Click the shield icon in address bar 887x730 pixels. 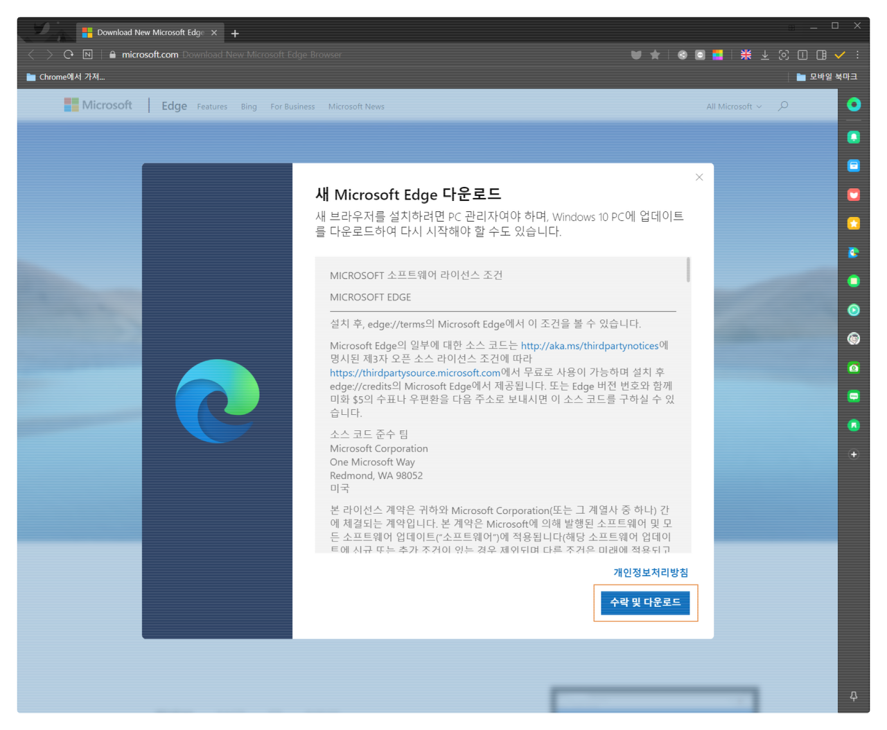coord(636,55)
